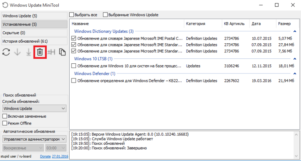Click the 'Служба Windows Update работает' log line
The width and height of the screenshot is (301, 161).
tap(112, 139)
